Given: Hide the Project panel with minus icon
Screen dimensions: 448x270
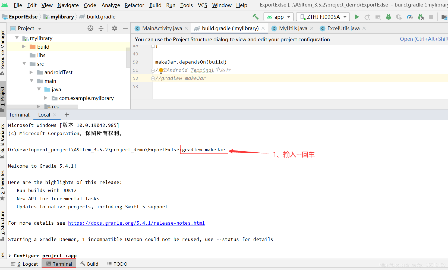Looking at the screenshot, I should [125, 28].
